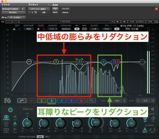159x139 pixels.
Task: Click the knob showing 201
Action: click(131, 123)
